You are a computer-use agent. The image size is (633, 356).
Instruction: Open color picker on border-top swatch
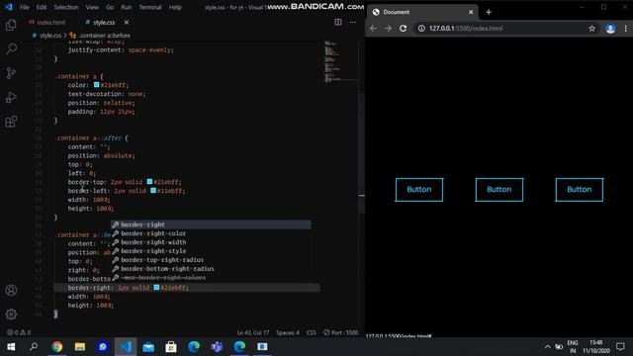149,182
